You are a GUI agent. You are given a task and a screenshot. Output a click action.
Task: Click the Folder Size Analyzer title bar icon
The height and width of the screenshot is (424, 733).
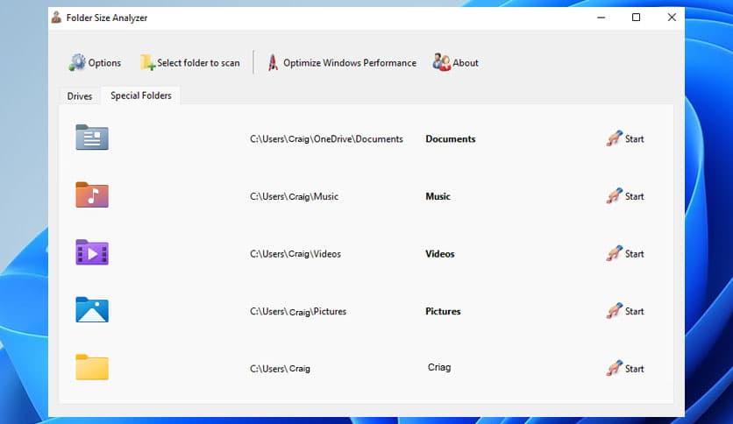(57, 18)
